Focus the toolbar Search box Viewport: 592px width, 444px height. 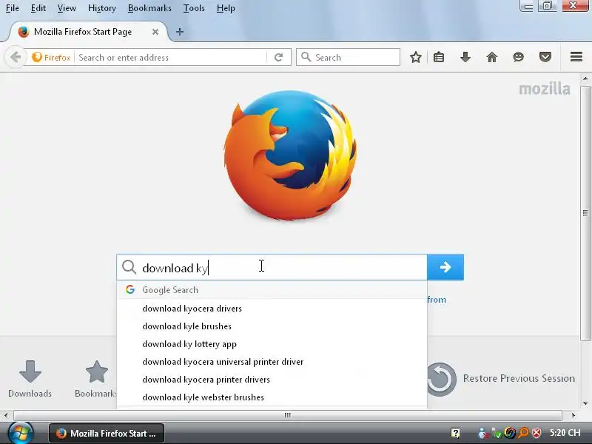[348, 58]
